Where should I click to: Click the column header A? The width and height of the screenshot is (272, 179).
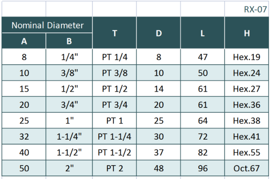24,41
